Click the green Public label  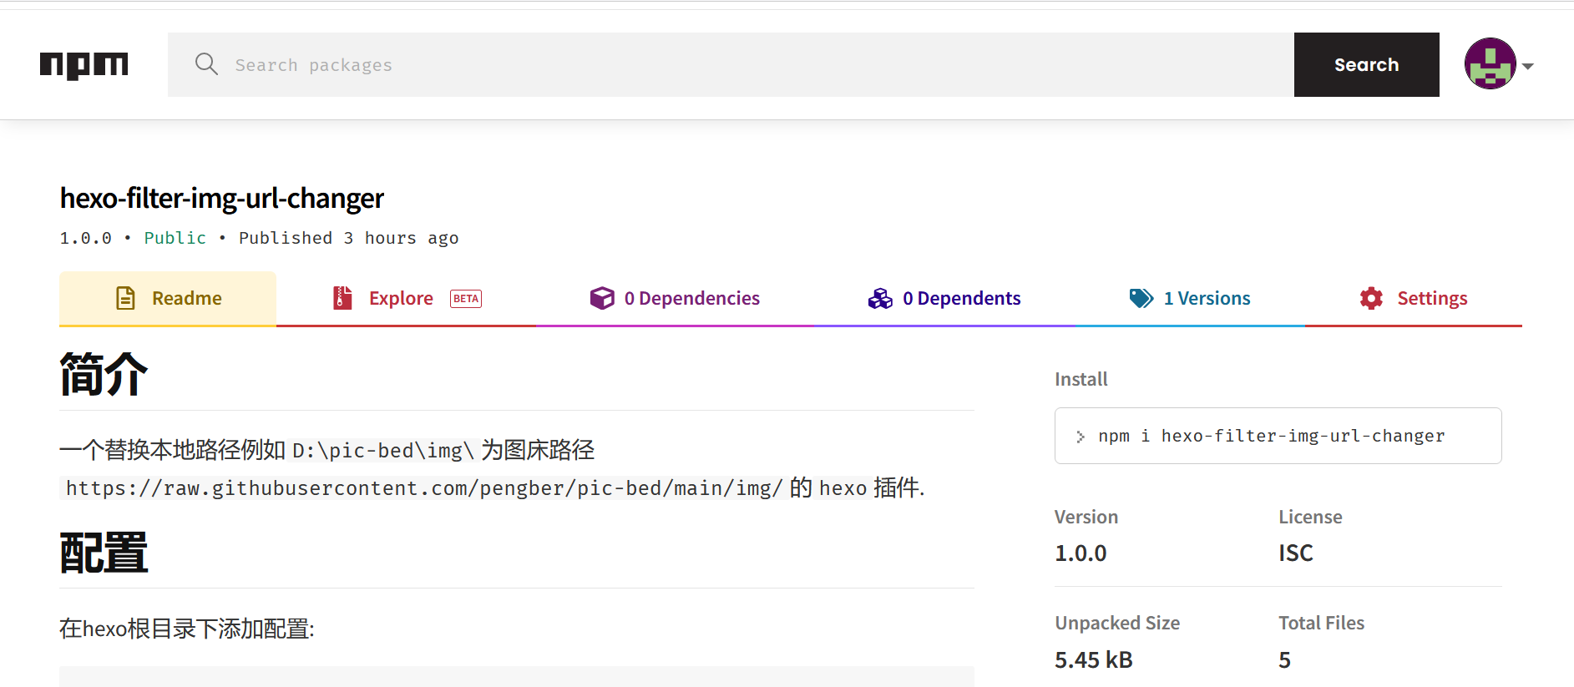175,238
